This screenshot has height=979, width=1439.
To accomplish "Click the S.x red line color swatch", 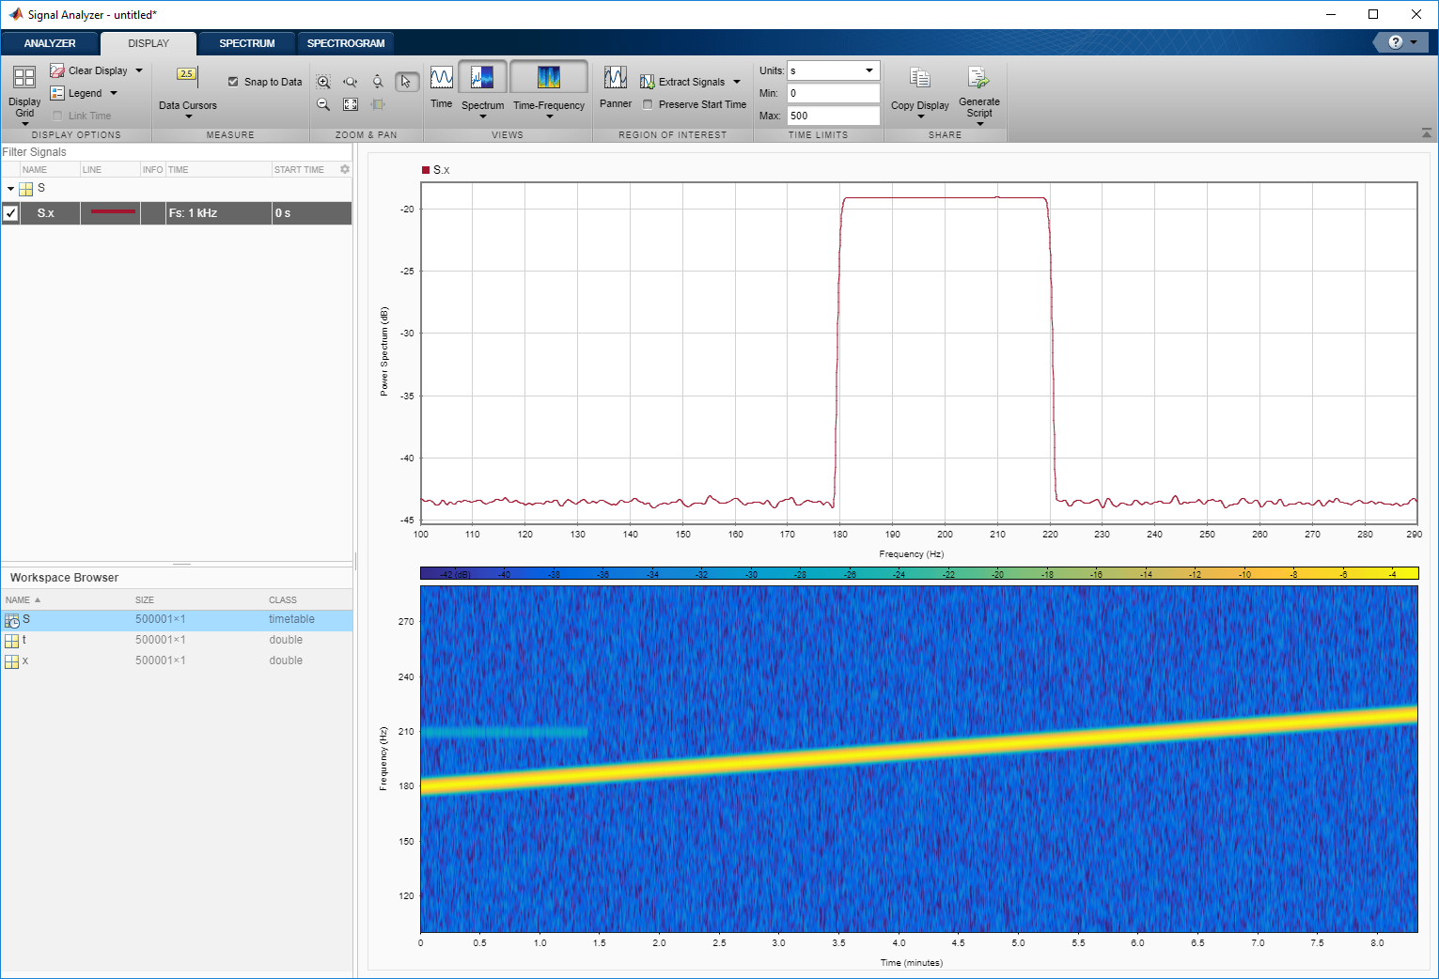I will [113, 213].
